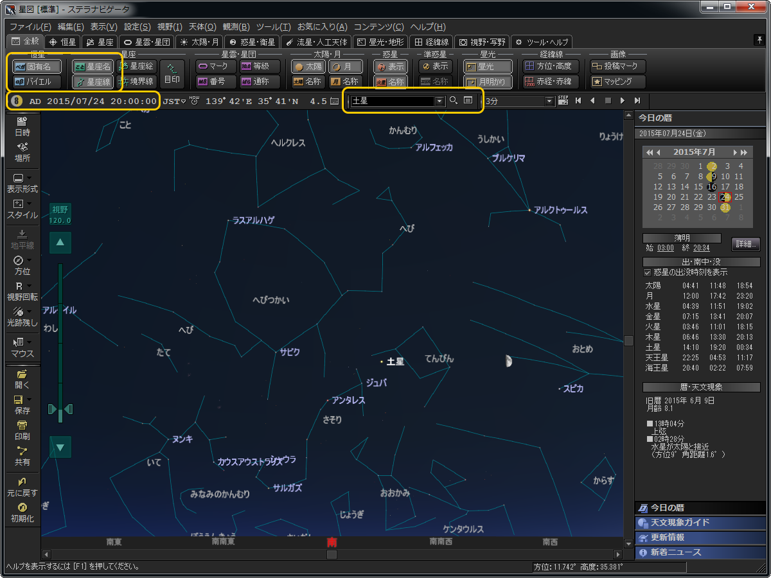Open a file with the 開く icon
This screenshot has height=578, width=771.
pos(22,379)
